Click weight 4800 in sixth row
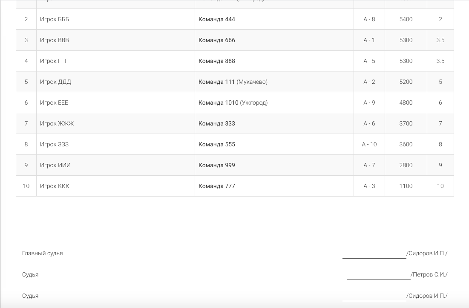The image size is (469, 308). pyautogui.click(x=406, y=103)
